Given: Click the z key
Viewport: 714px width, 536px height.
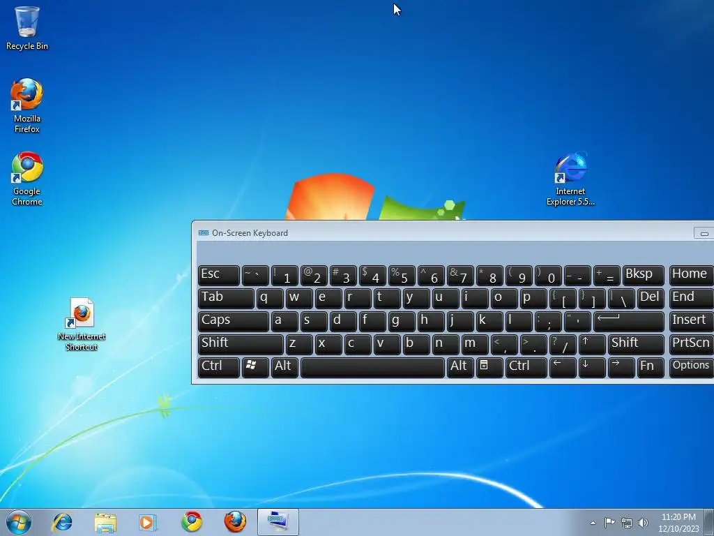Looking at the screenshot, I should [x=299, y=344].
